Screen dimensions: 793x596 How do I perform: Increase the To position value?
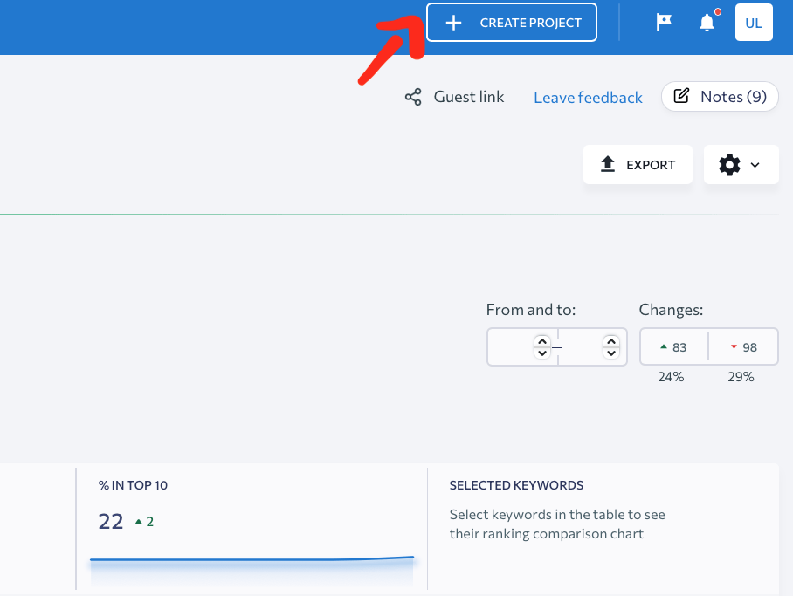point(611,341)
